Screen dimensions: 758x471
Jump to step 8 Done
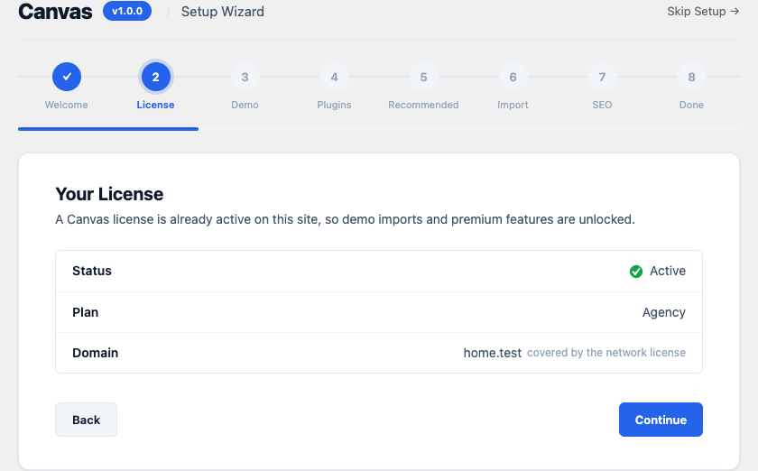tap(691, 77)
